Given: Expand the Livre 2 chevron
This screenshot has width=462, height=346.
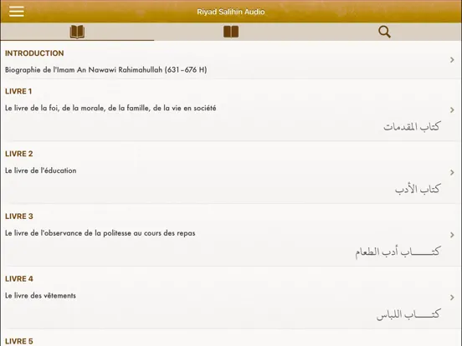Looking at the screenshot, I should 452,172.
